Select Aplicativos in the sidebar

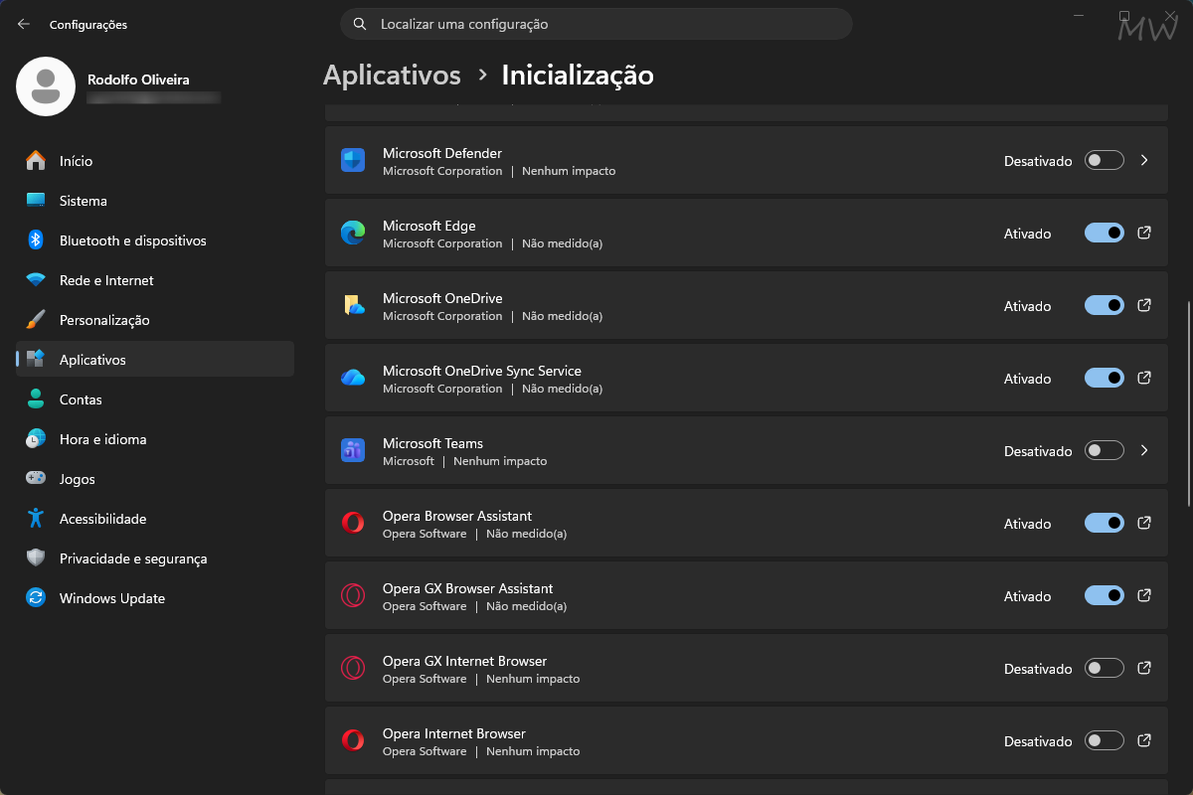point(155,360)
